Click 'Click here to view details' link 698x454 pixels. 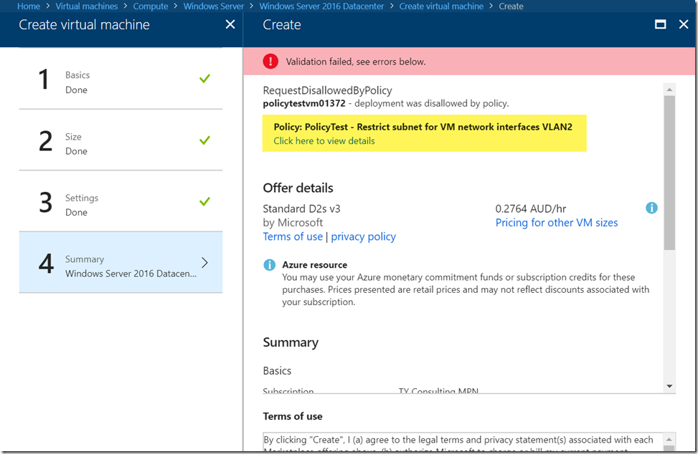pyautogui.click(x=324, y=141)
